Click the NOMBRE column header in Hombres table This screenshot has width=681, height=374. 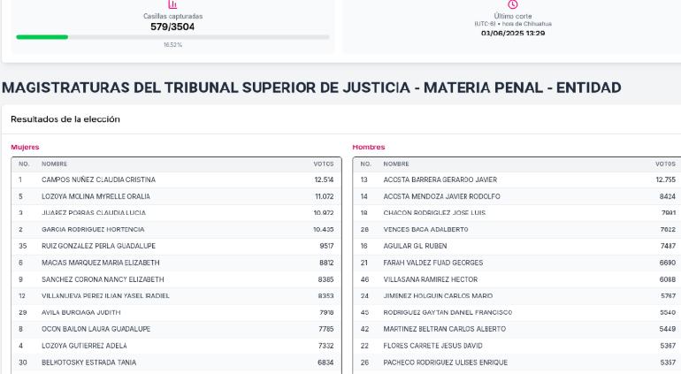point(396,164)
